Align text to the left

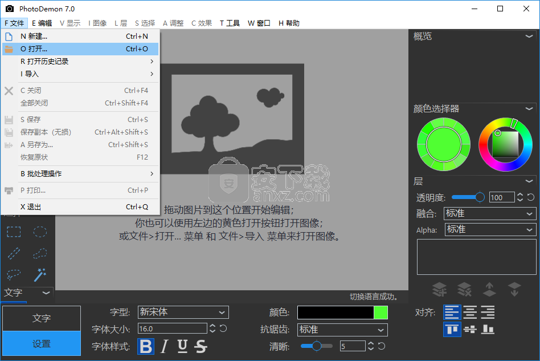pos(452,312)
